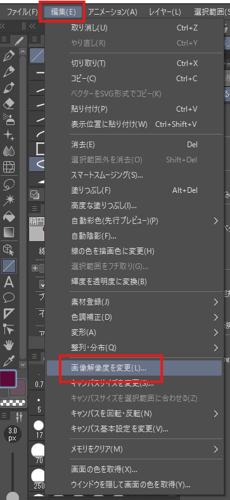The image size is (230, 500).
Task: Choose 輝度を透明度に変換(B) menu item
Action: (134, 282)
